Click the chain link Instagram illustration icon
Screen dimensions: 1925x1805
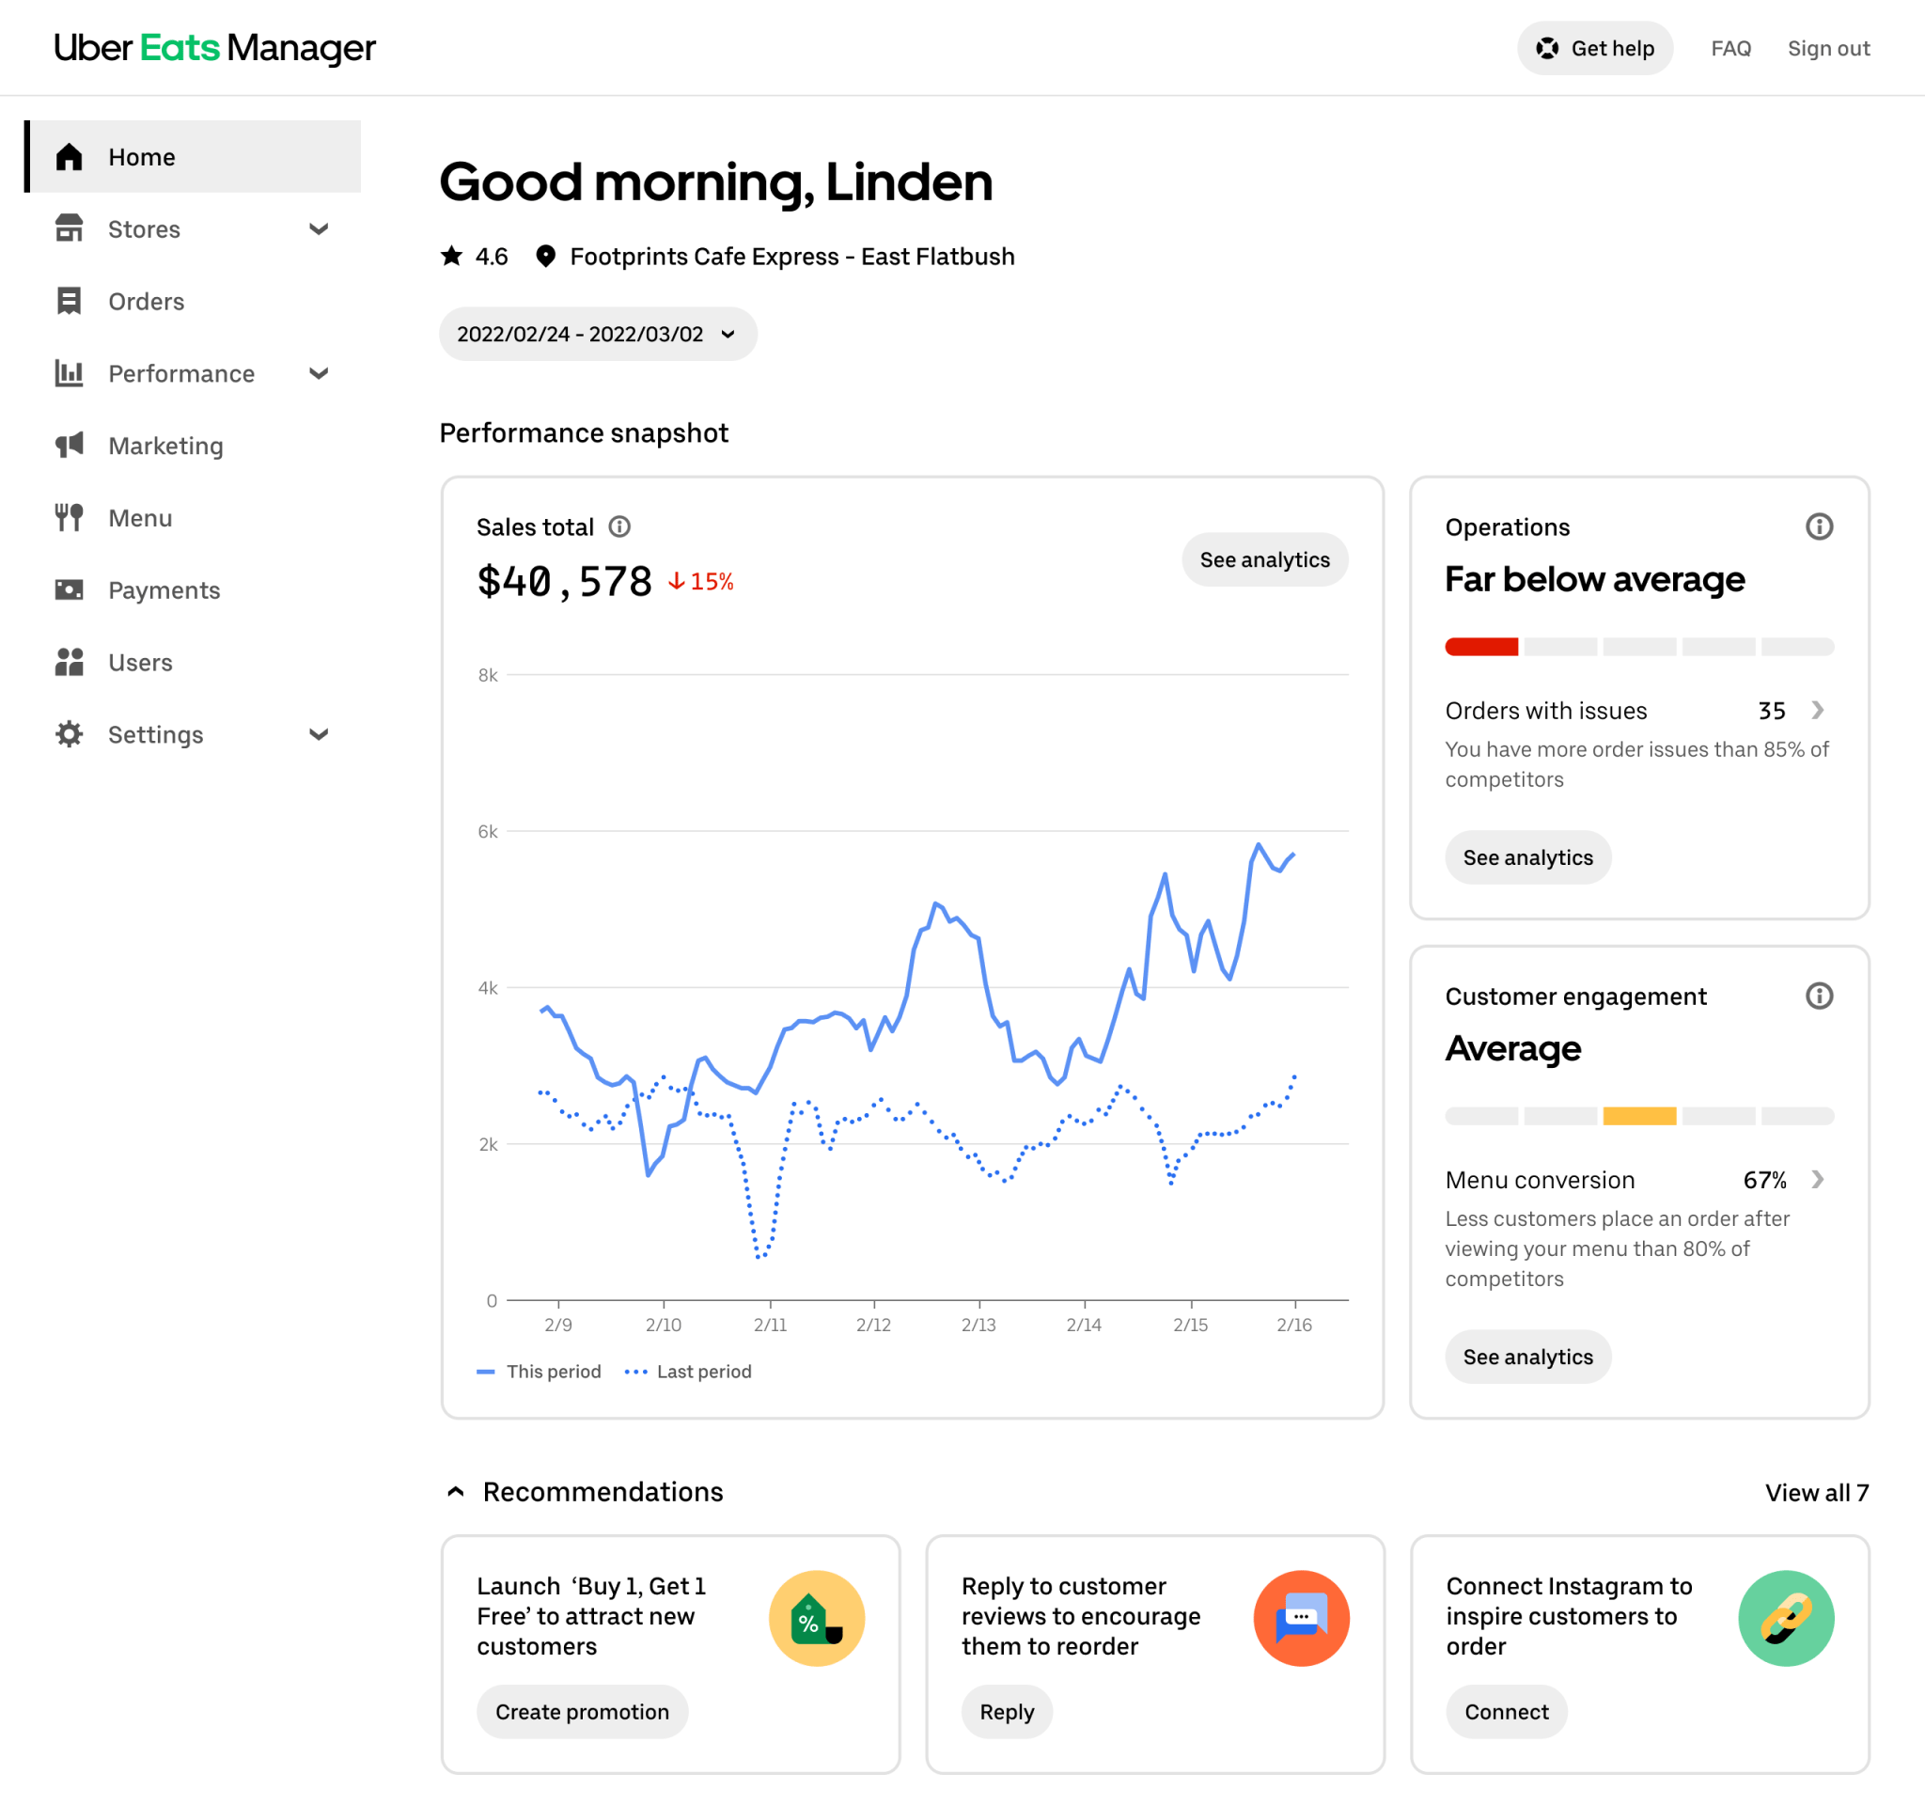pos(1787,1618)
